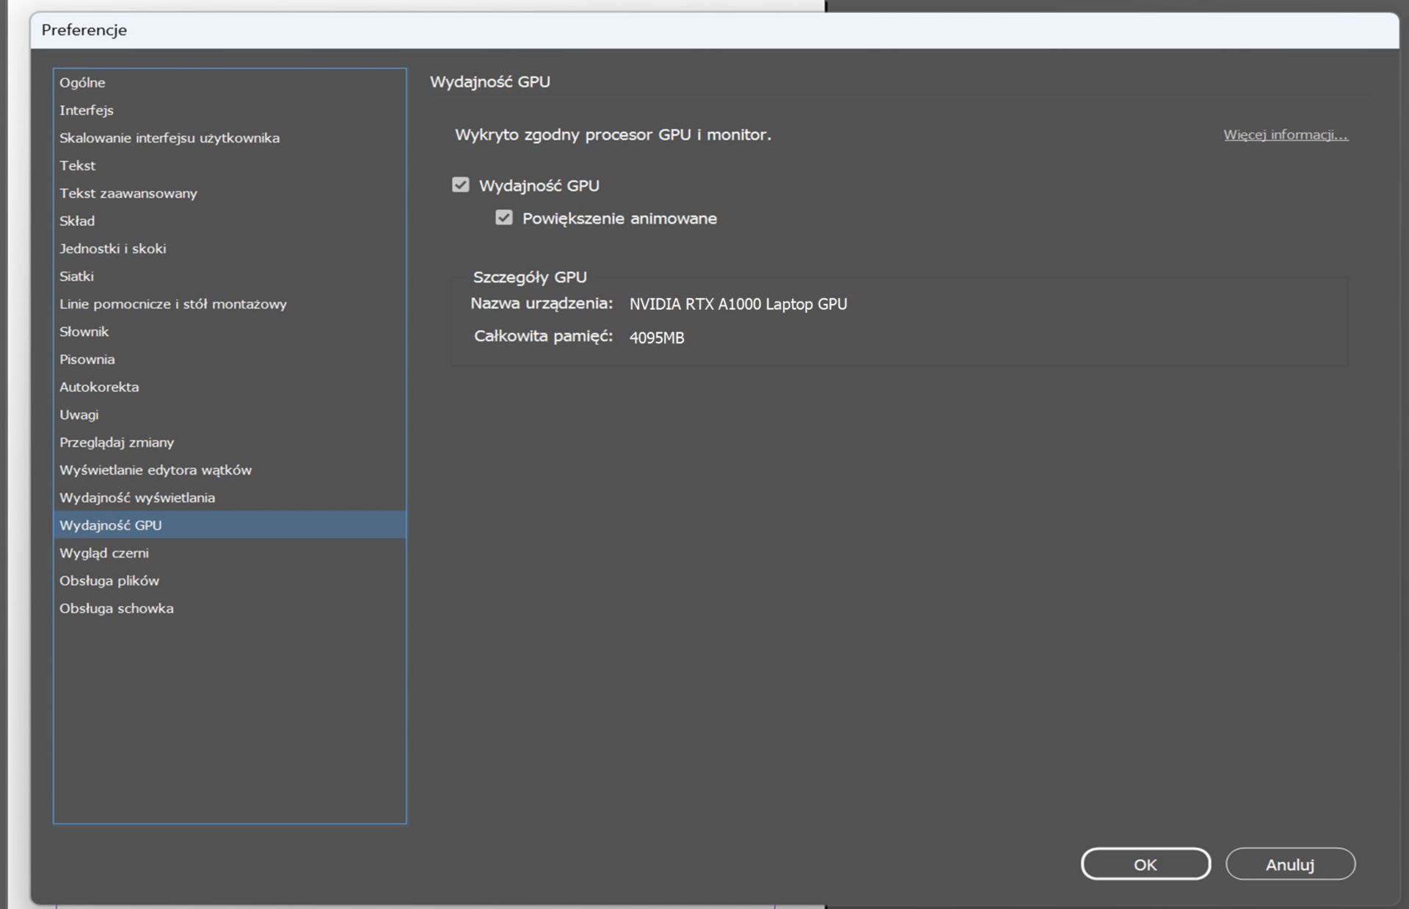Open the Wygląd czerni section
The width and height of the screenshot is (1409, 909).
coord(103,553)
